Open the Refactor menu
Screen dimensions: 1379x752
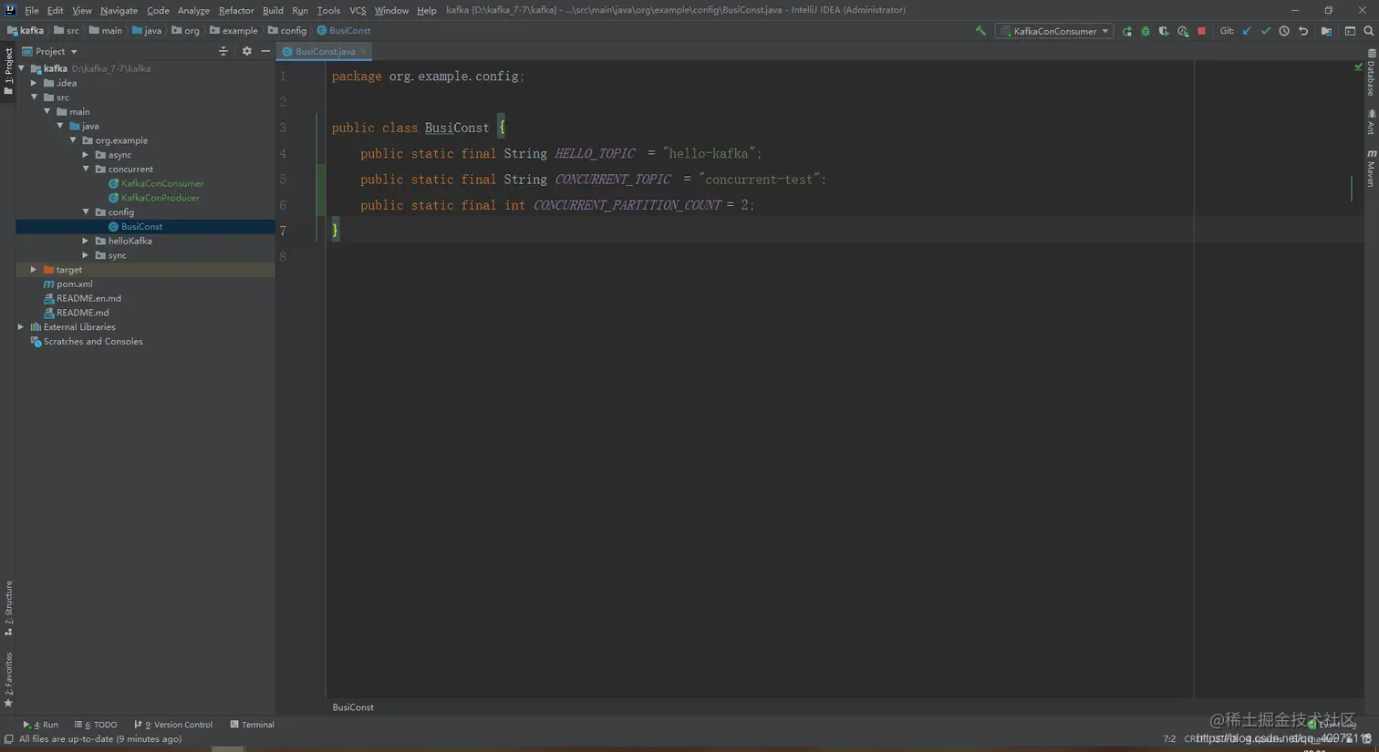tap(236, 10)
